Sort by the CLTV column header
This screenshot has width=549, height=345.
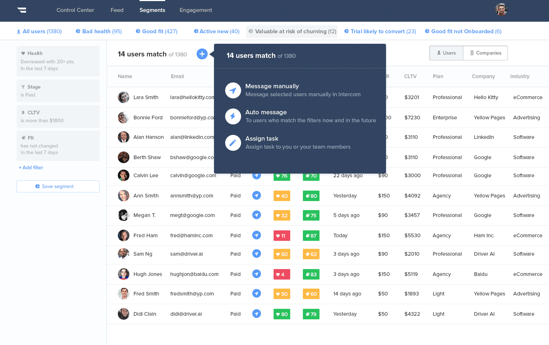(410, 76)
